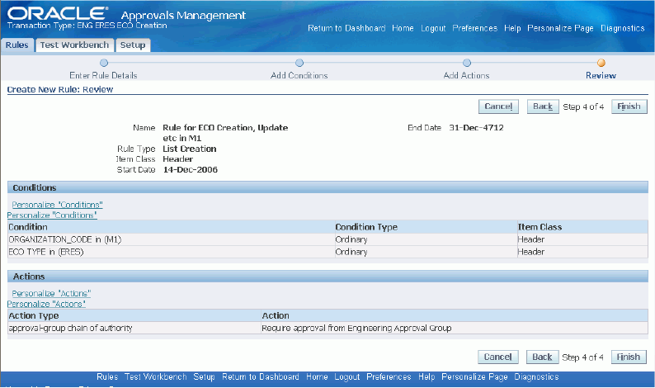This screenshot has width=655, height=388.
Task: Click Header in the ORGANIZATION_CODE row
Action: [531, 239]
